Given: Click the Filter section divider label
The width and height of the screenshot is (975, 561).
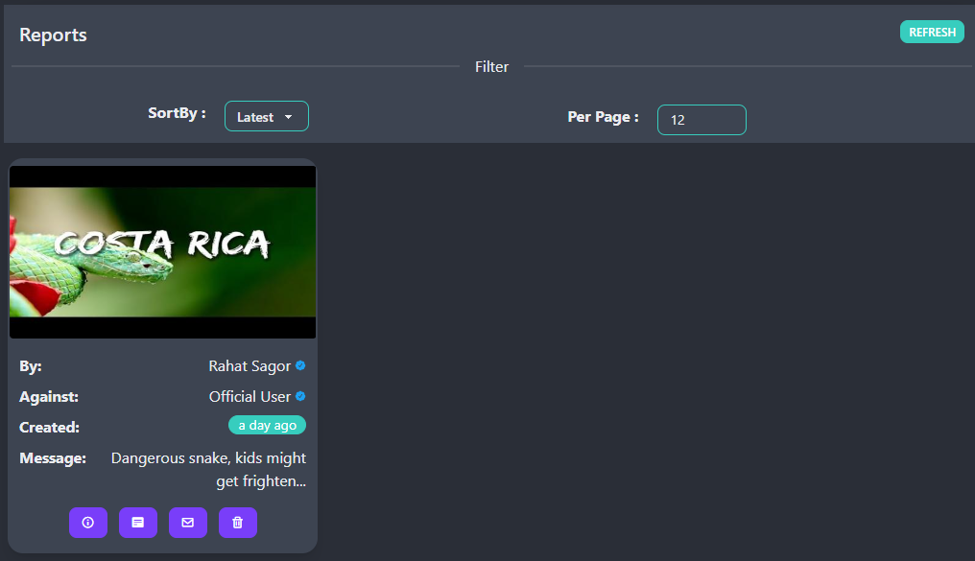Looking at the screenshot, I should click(x=491, y=67).
